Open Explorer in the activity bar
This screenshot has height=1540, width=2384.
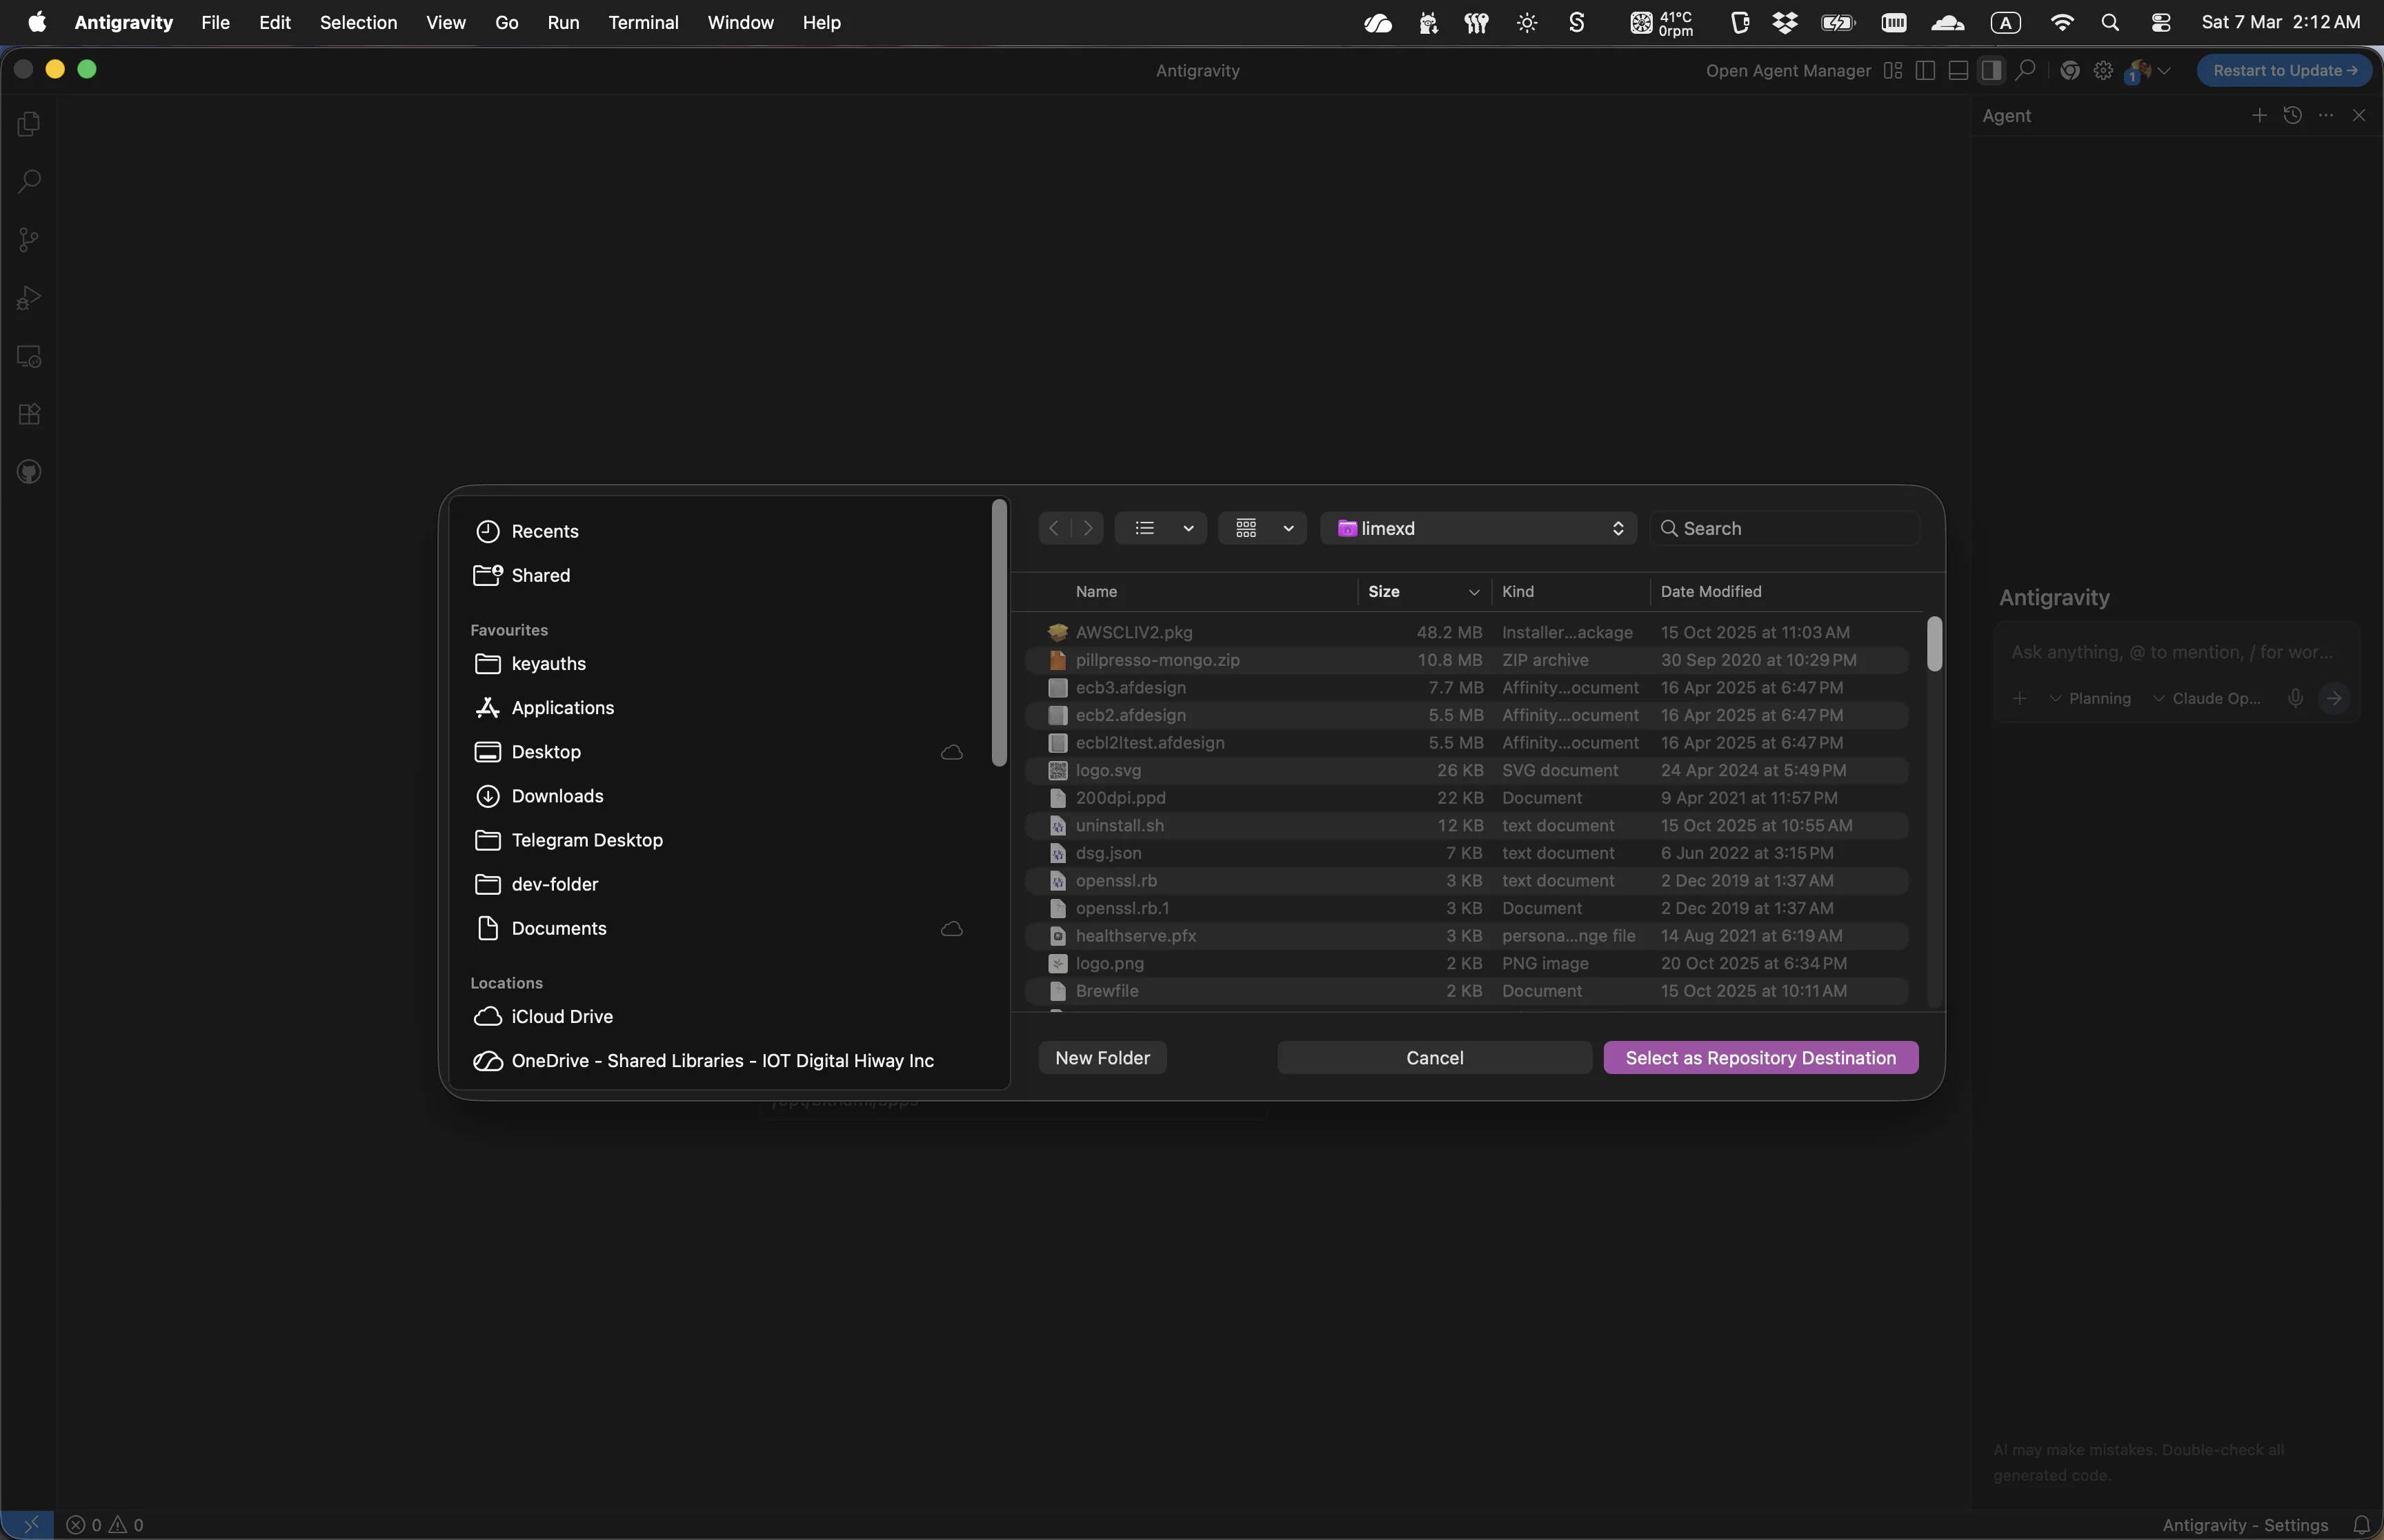pos(29,124)
